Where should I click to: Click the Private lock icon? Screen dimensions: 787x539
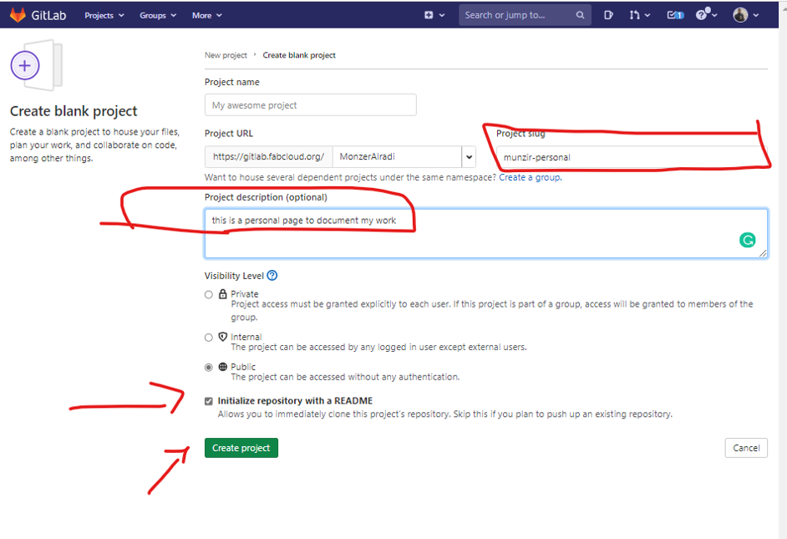click(223, 294)
